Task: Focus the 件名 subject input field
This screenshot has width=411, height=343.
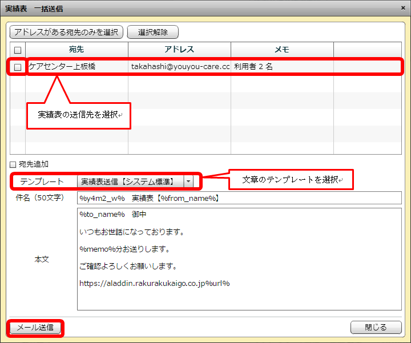Action: [239, 198]
